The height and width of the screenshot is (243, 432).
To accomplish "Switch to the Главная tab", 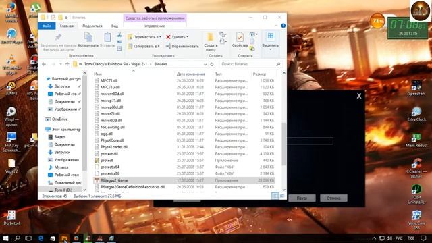I will click(67, 26).
